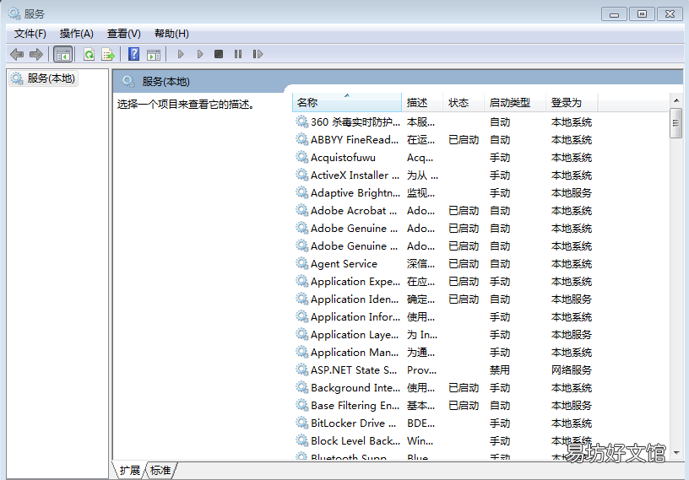Click 禁用 startup type of ASP.NET State
This screenshot has width=689, height=480.
point(500,370)
